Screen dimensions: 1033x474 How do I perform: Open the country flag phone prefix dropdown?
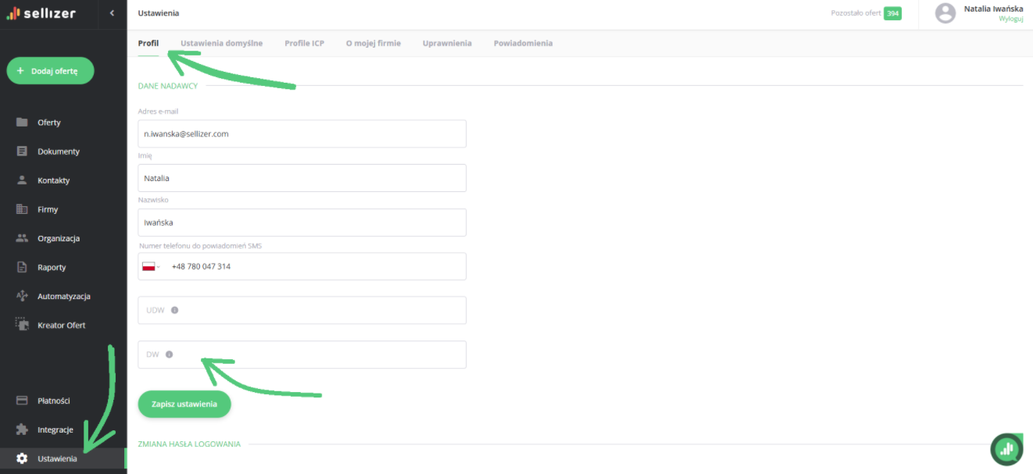[150, 266]
